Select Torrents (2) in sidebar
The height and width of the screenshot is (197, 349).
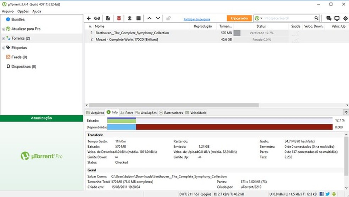21,38
